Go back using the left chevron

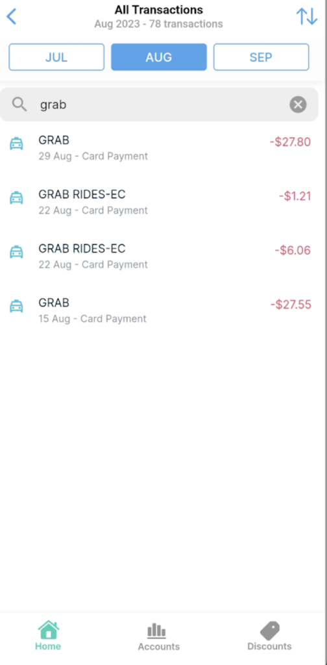[x=12, y=16]
